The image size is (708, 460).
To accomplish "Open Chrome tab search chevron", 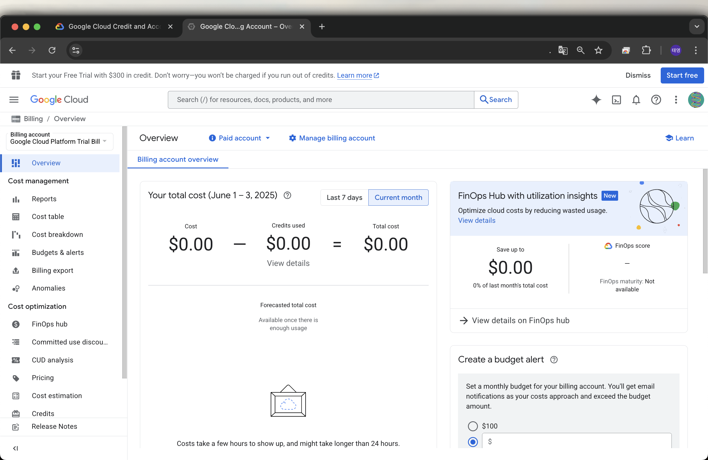I will click(697, 27).
